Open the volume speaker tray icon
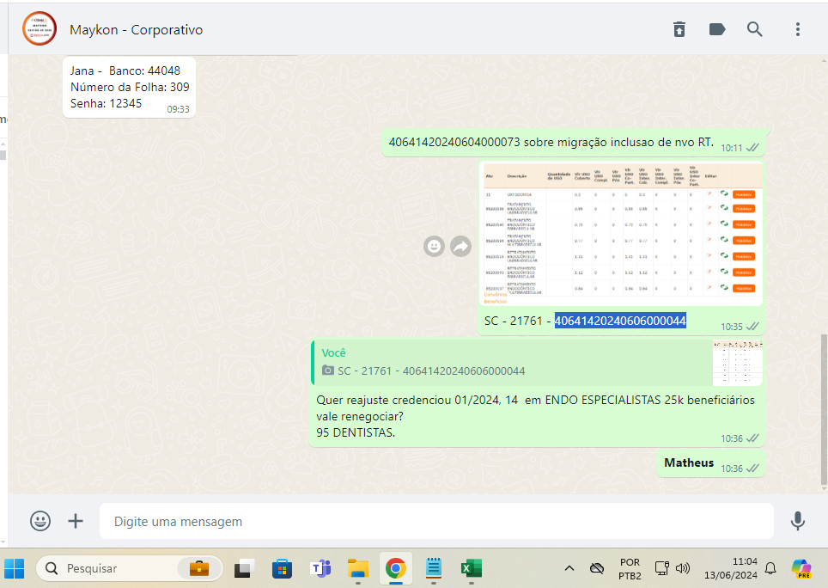The image size is (828, 588). click(x=683, y=568)
